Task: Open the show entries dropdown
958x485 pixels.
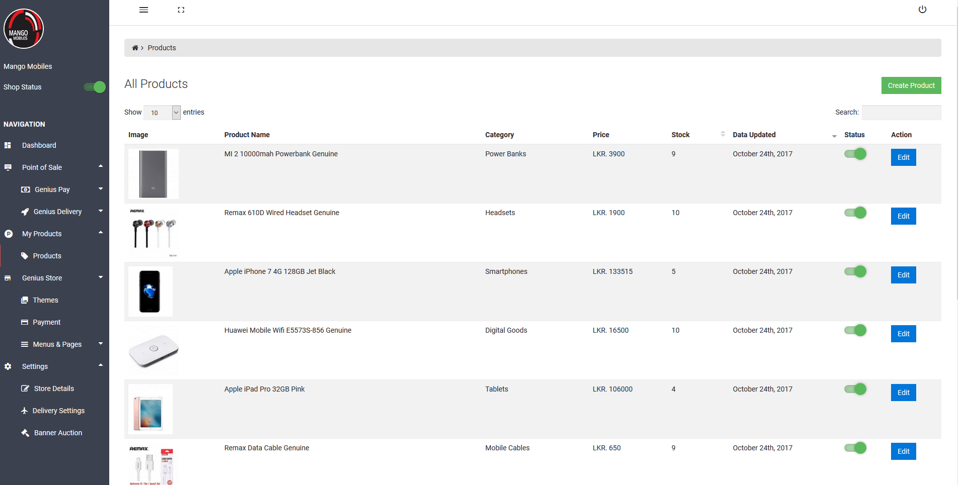Action: coord(162,113)
